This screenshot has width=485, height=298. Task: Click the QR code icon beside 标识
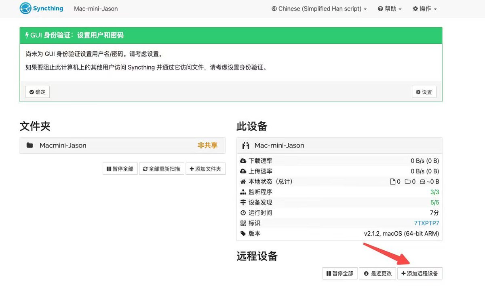pyautogui.click(x=243, y=223)
